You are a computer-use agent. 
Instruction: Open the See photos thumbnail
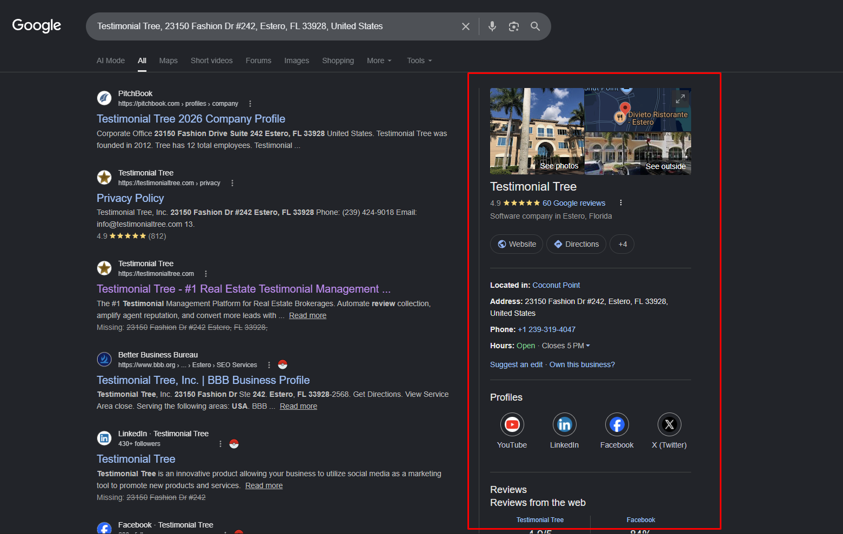[x=537, y=131]
